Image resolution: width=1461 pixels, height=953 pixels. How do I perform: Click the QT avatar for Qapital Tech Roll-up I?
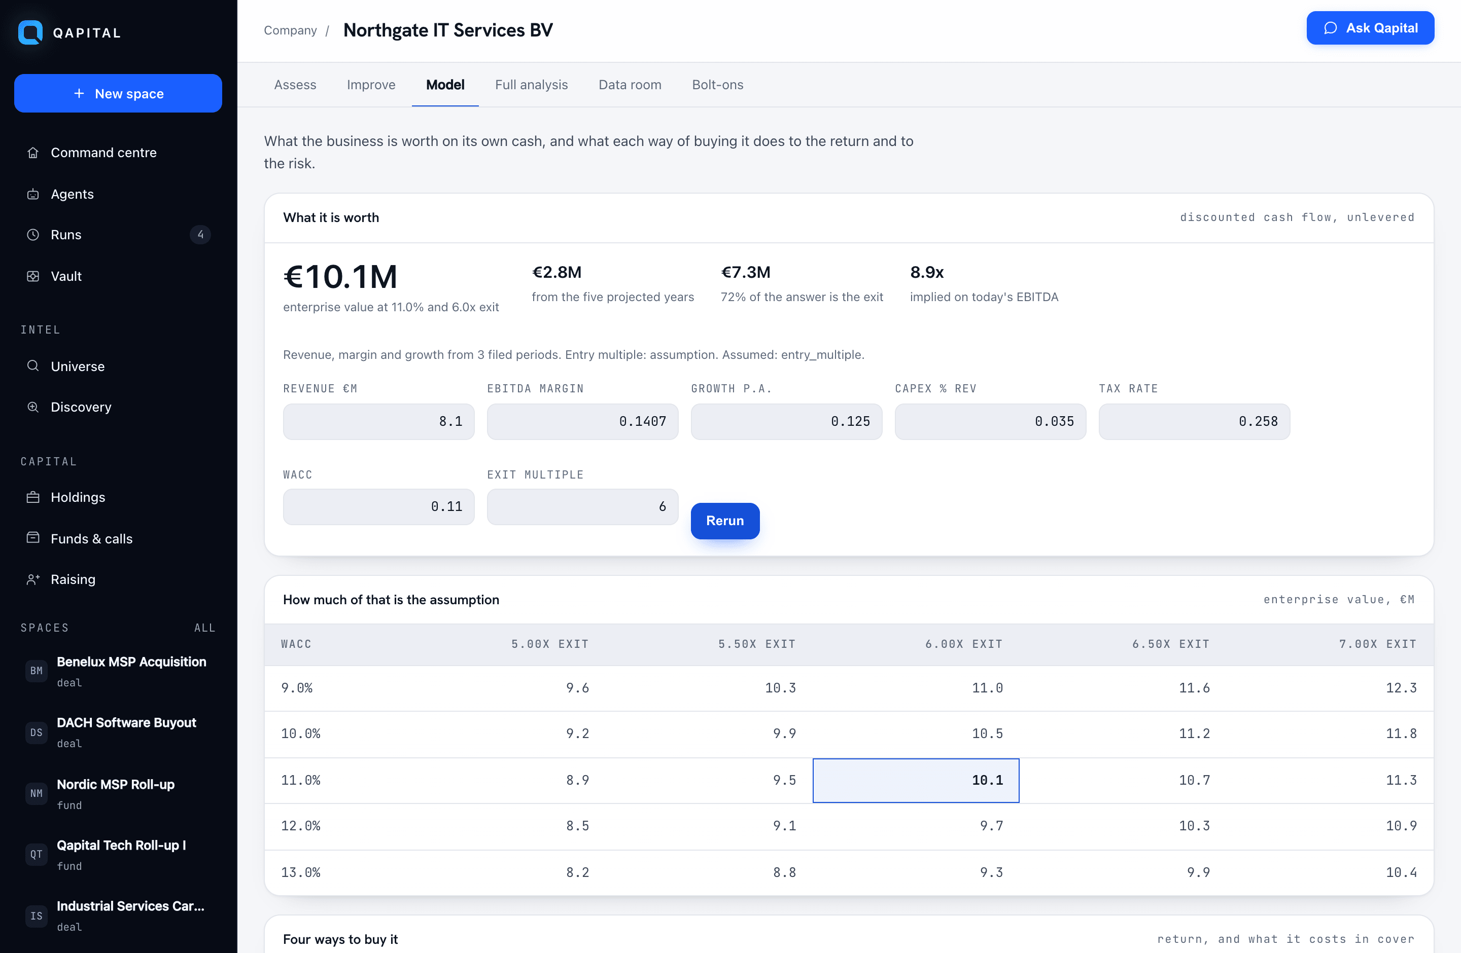36,854
